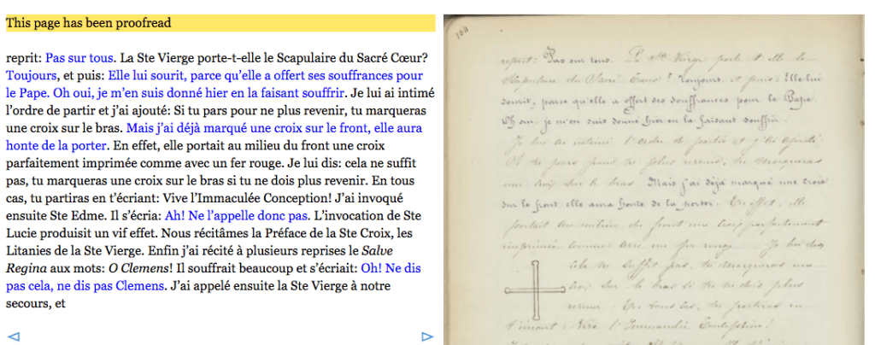Go to next page with right arrow
The width and height of the screenshot is (875, 345).
[x=427, y=335]
